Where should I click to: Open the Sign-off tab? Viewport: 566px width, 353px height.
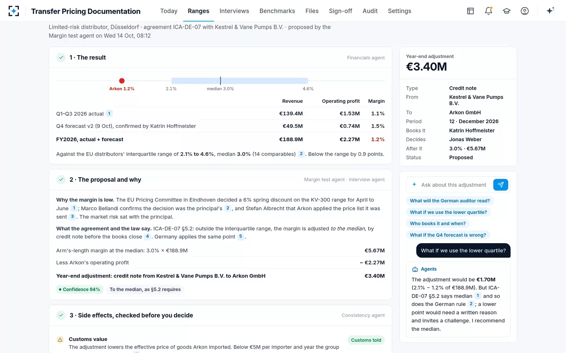340,11
